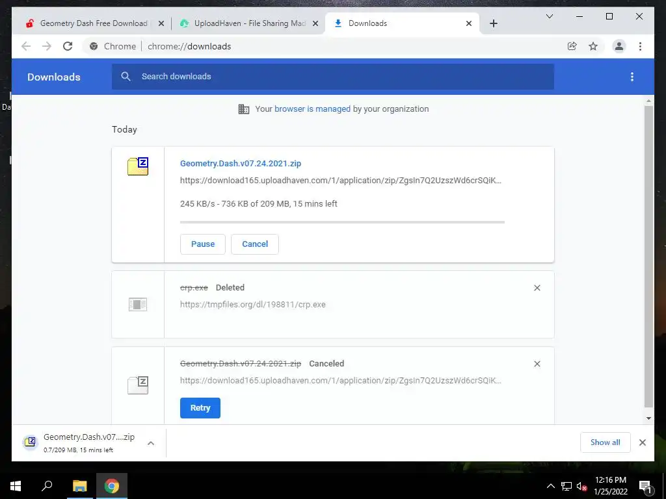Viewport: 666px width, 499px height.
Task: Close the Geometry Dash Free Download tab
Action: point(161,23)
